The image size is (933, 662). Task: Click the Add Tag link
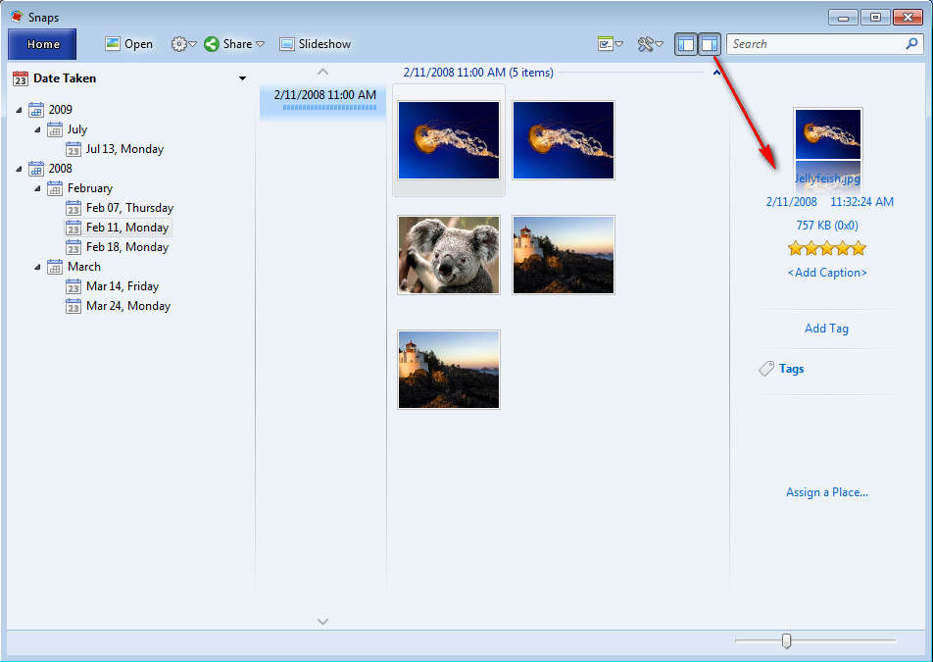pos(826,329)
